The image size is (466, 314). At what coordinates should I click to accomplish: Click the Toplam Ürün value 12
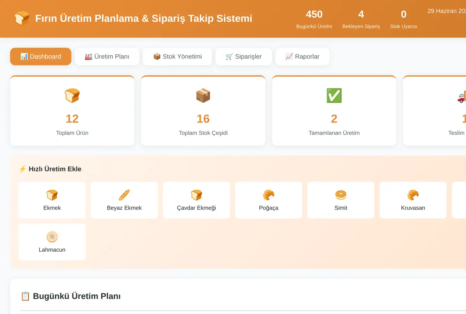coord(72,118)
